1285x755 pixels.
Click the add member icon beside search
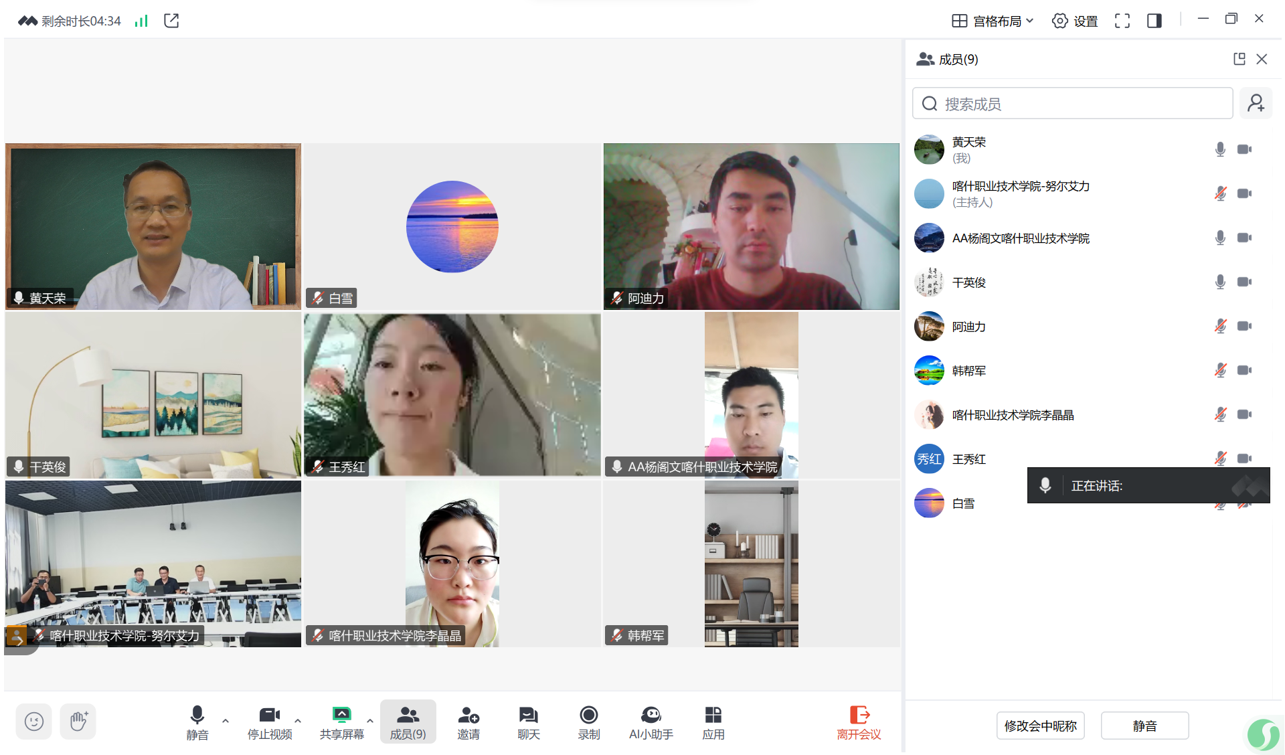(x=1255, y=103)
